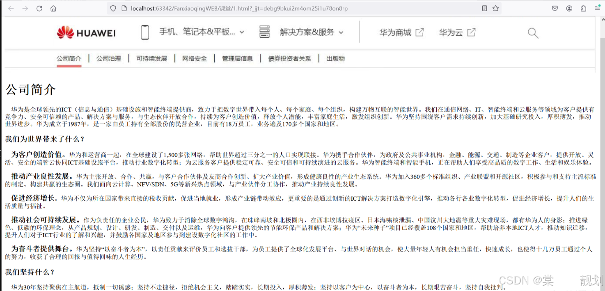This screenshot has height=291, width=605.
Task: Expand 解决方案&服务 dropdown chevron
Action: point(341,32)
